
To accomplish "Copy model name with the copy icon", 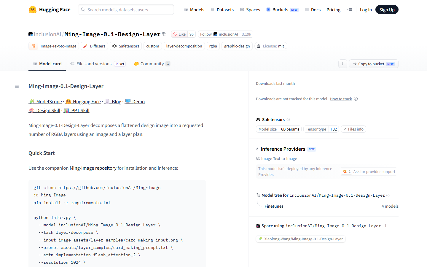I will pyautogui.click(x=165, y=34).
